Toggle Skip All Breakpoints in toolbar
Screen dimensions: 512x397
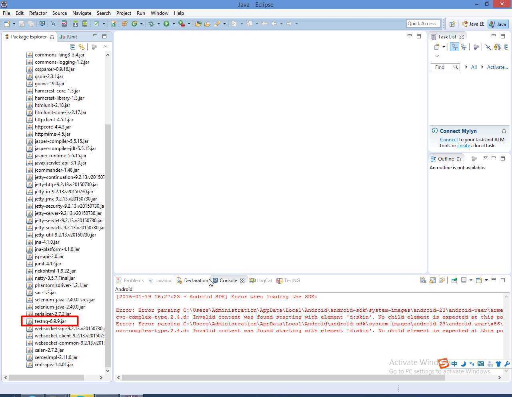pos(53,24)
